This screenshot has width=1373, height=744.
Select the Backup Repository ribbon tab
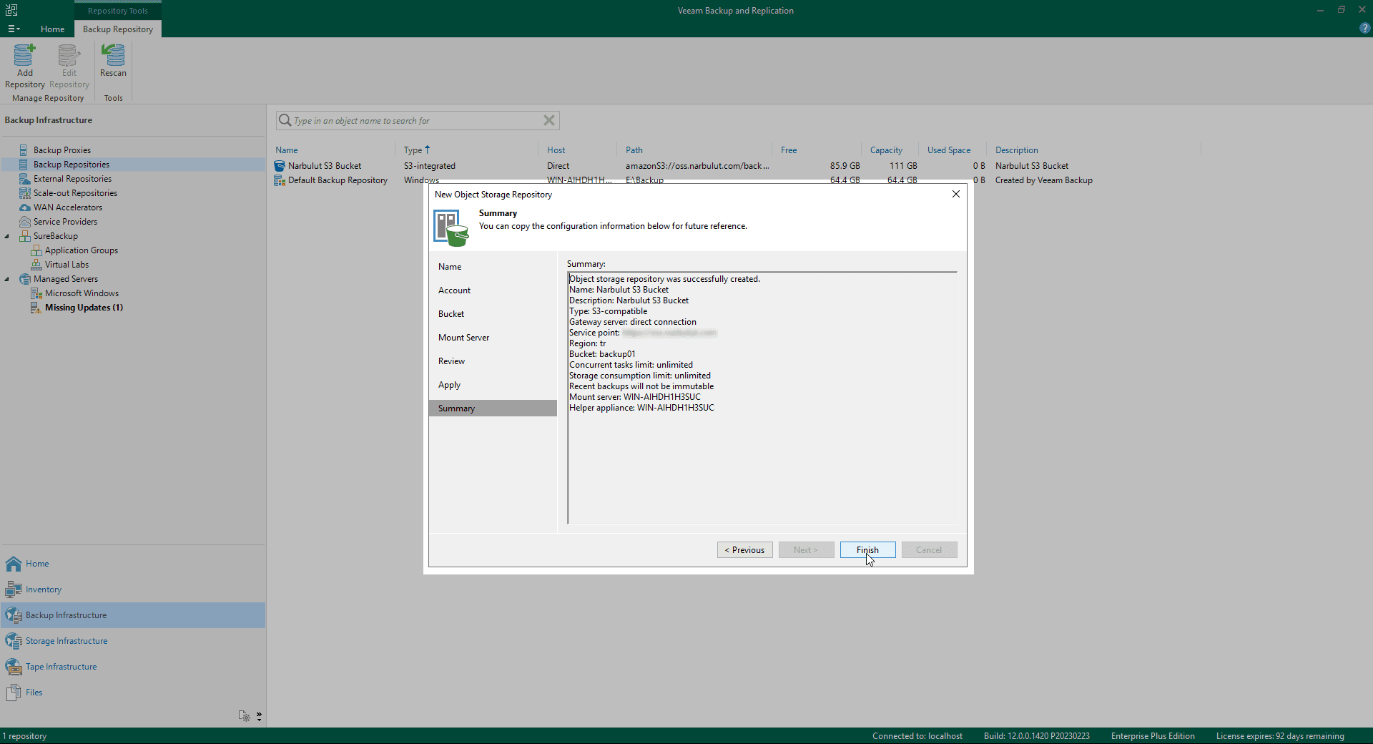click(118, 29)
